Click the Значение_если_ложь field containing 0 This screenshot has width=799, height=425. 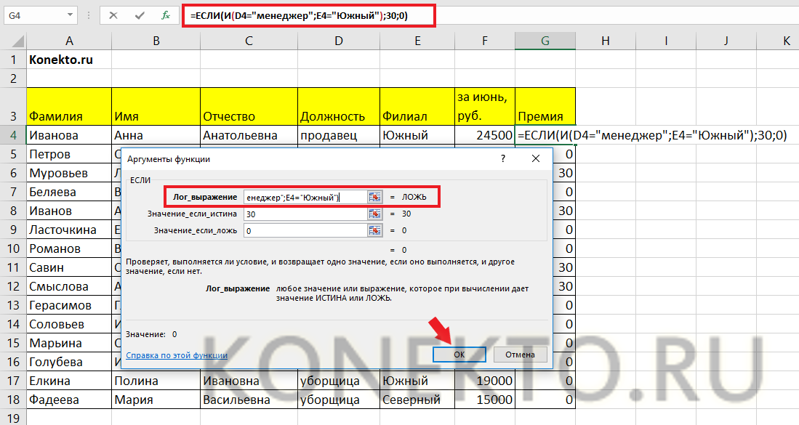pyautogui.click(x=304, y=230)
